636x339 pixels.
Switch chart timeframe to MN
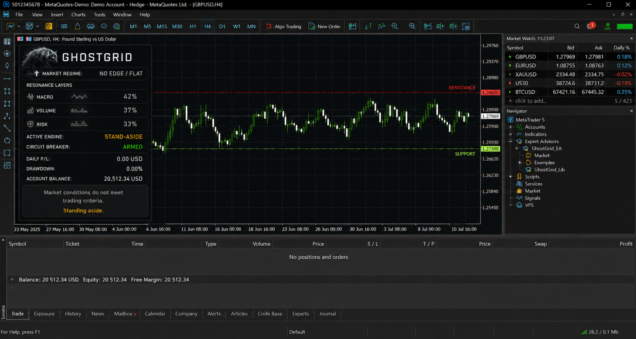[x=251, y=26]
